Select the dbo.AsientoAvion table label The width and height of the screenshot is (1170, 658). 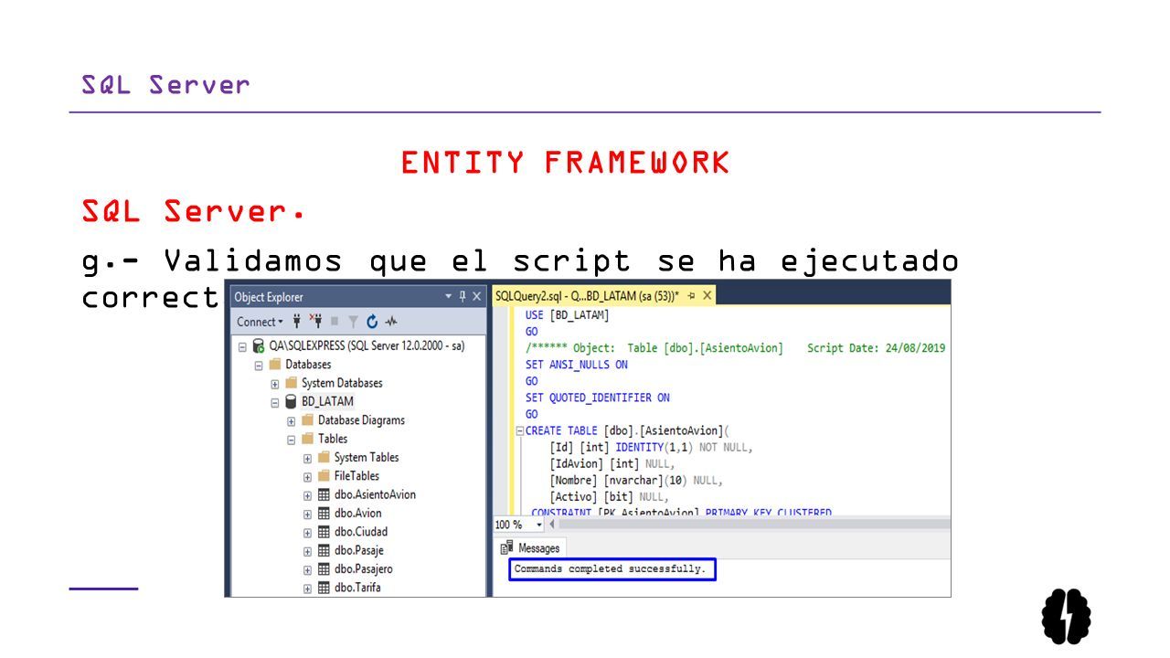pyautogui.click(x=375, y=494)
